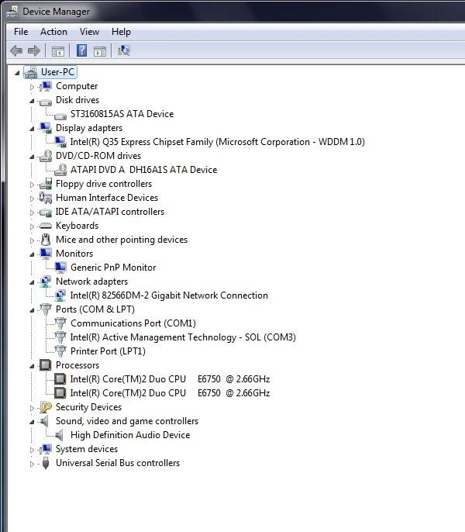The image size is (465, 532).
Task: Collapse the User-PC root node arrow
Action: point(17,73)
